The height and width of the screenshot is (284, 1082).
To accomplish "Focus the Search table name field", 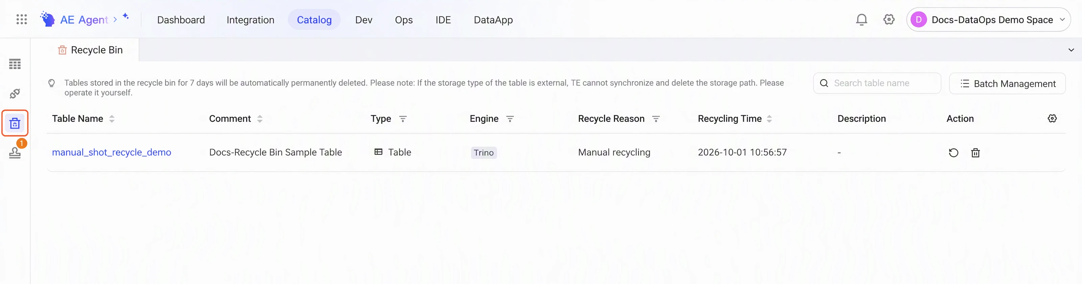I will [x=877, y=83].
